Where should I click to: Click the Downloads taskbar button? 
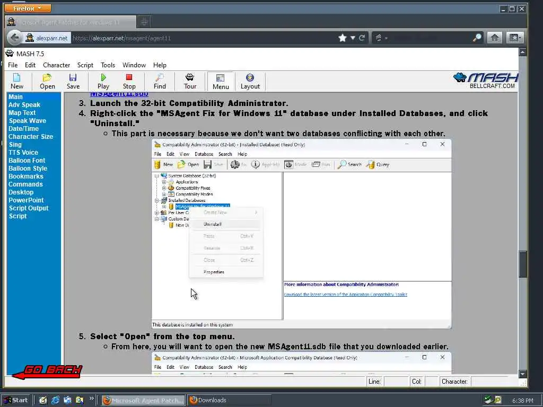(229, 400)
